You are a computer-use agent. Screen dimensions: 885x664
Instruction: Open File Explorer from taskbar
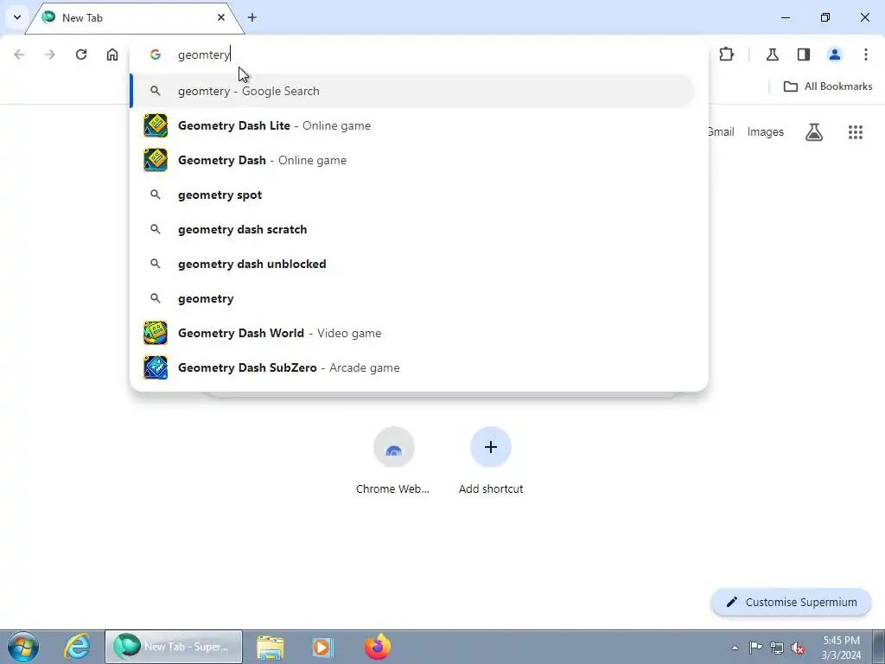click(x=271, y=647)
